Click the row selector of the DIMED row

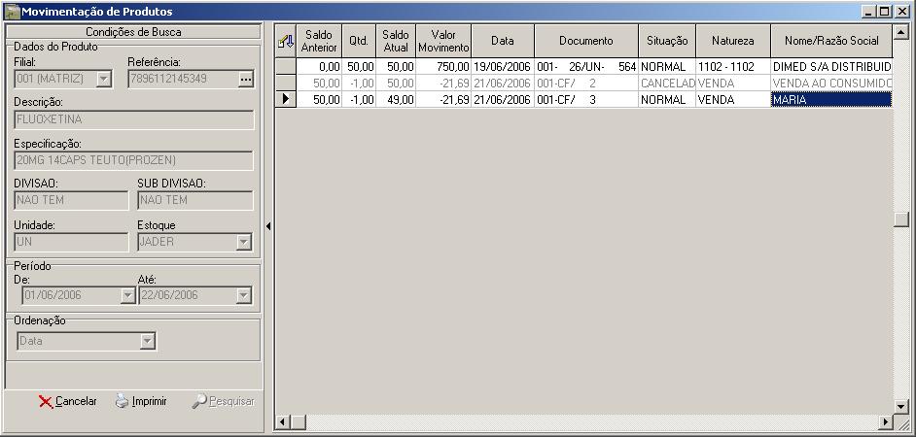click(286, 66)
